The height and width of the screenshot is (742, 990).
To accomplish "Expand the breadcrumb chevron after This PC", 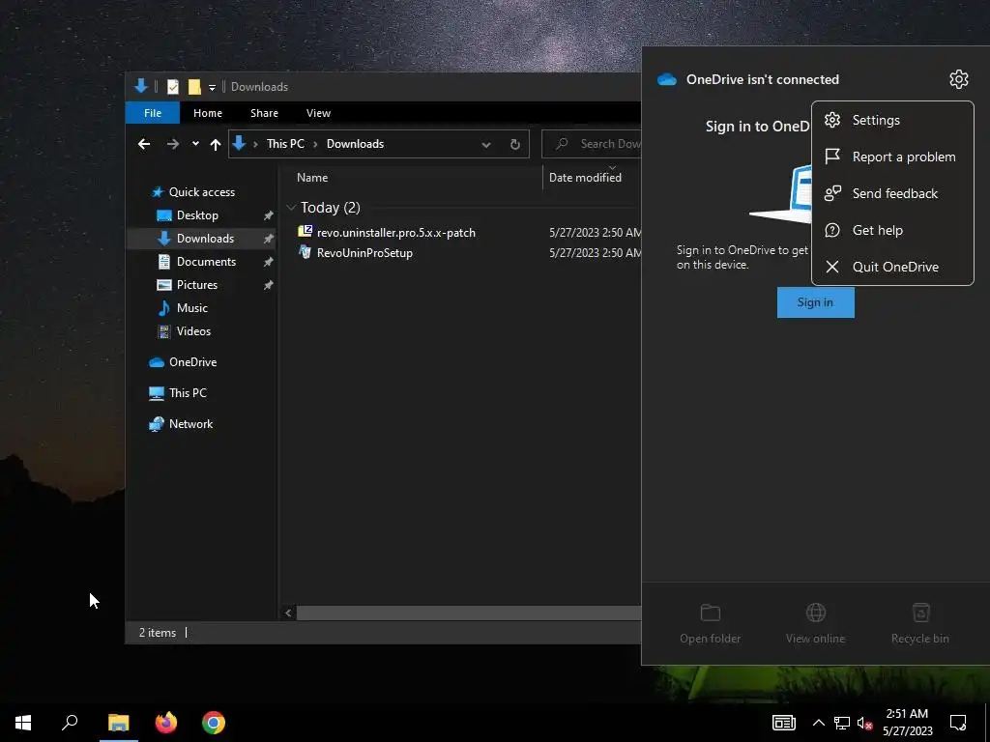I will 315,145.
